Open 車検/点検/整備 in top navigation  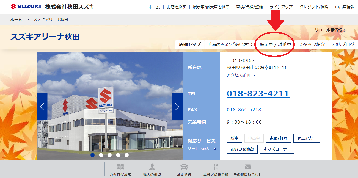(249, 7)
